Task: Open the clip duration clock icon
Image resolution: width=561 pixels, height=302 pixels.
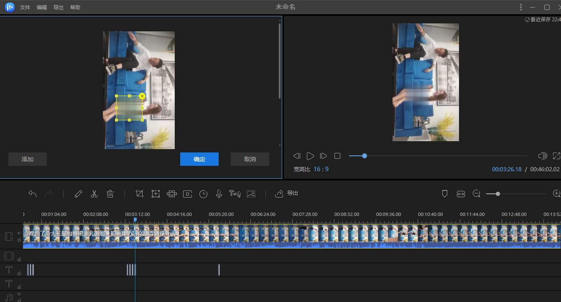Action: click(x=203, y=193)
